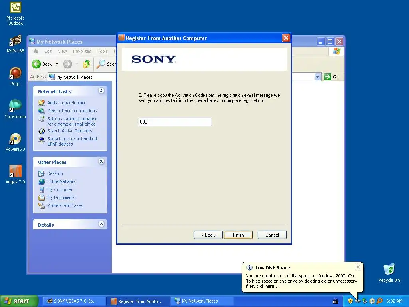Screen dimensions: 409x307
Task: Open the My Documents link in Other Places
Action: point(61,197)
